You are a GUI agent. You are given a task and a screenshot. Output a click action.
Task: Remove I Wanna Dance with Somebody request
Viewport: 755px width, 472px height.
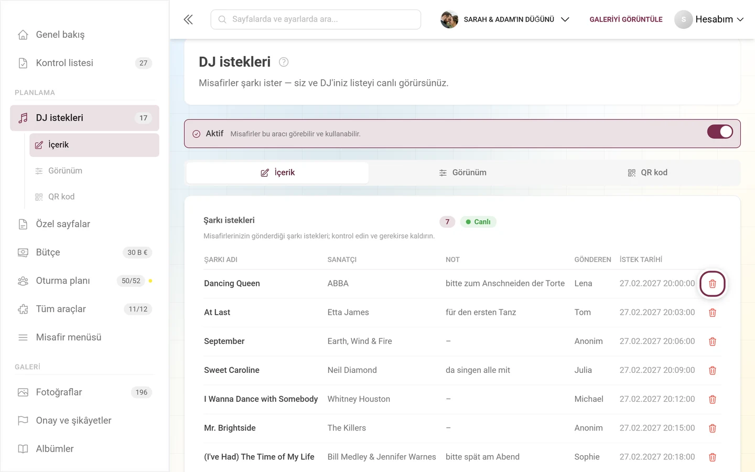click(712, 399)
